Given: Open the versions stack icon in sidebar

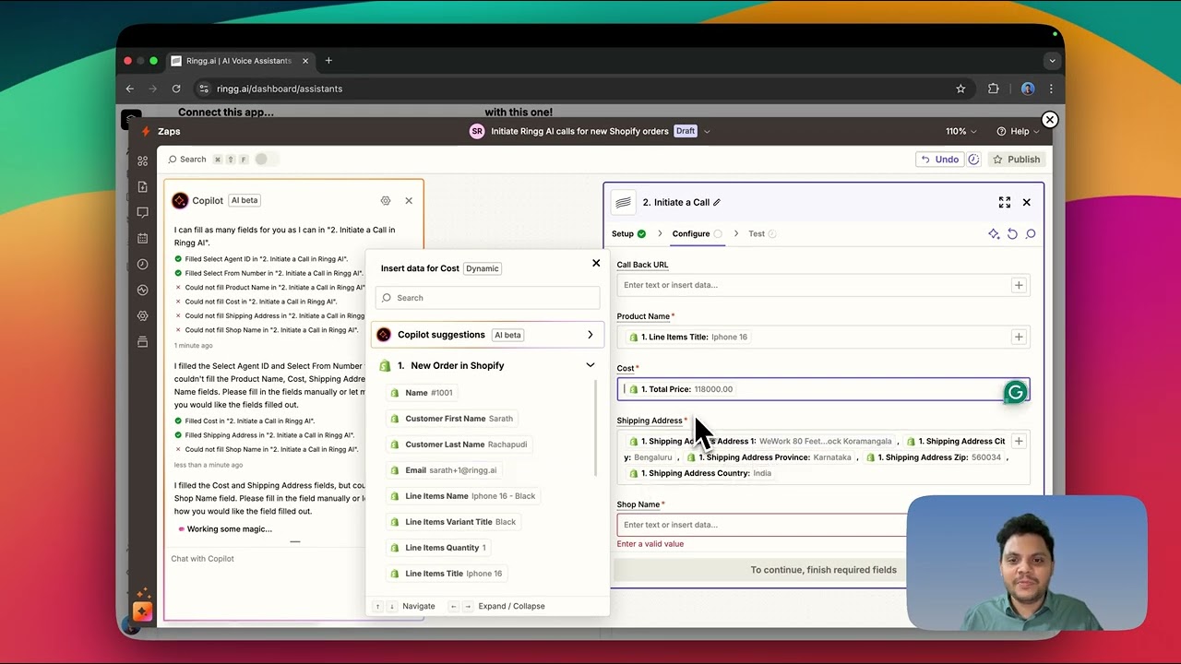Looking at the screenshot, I should (x=142, y=342).
